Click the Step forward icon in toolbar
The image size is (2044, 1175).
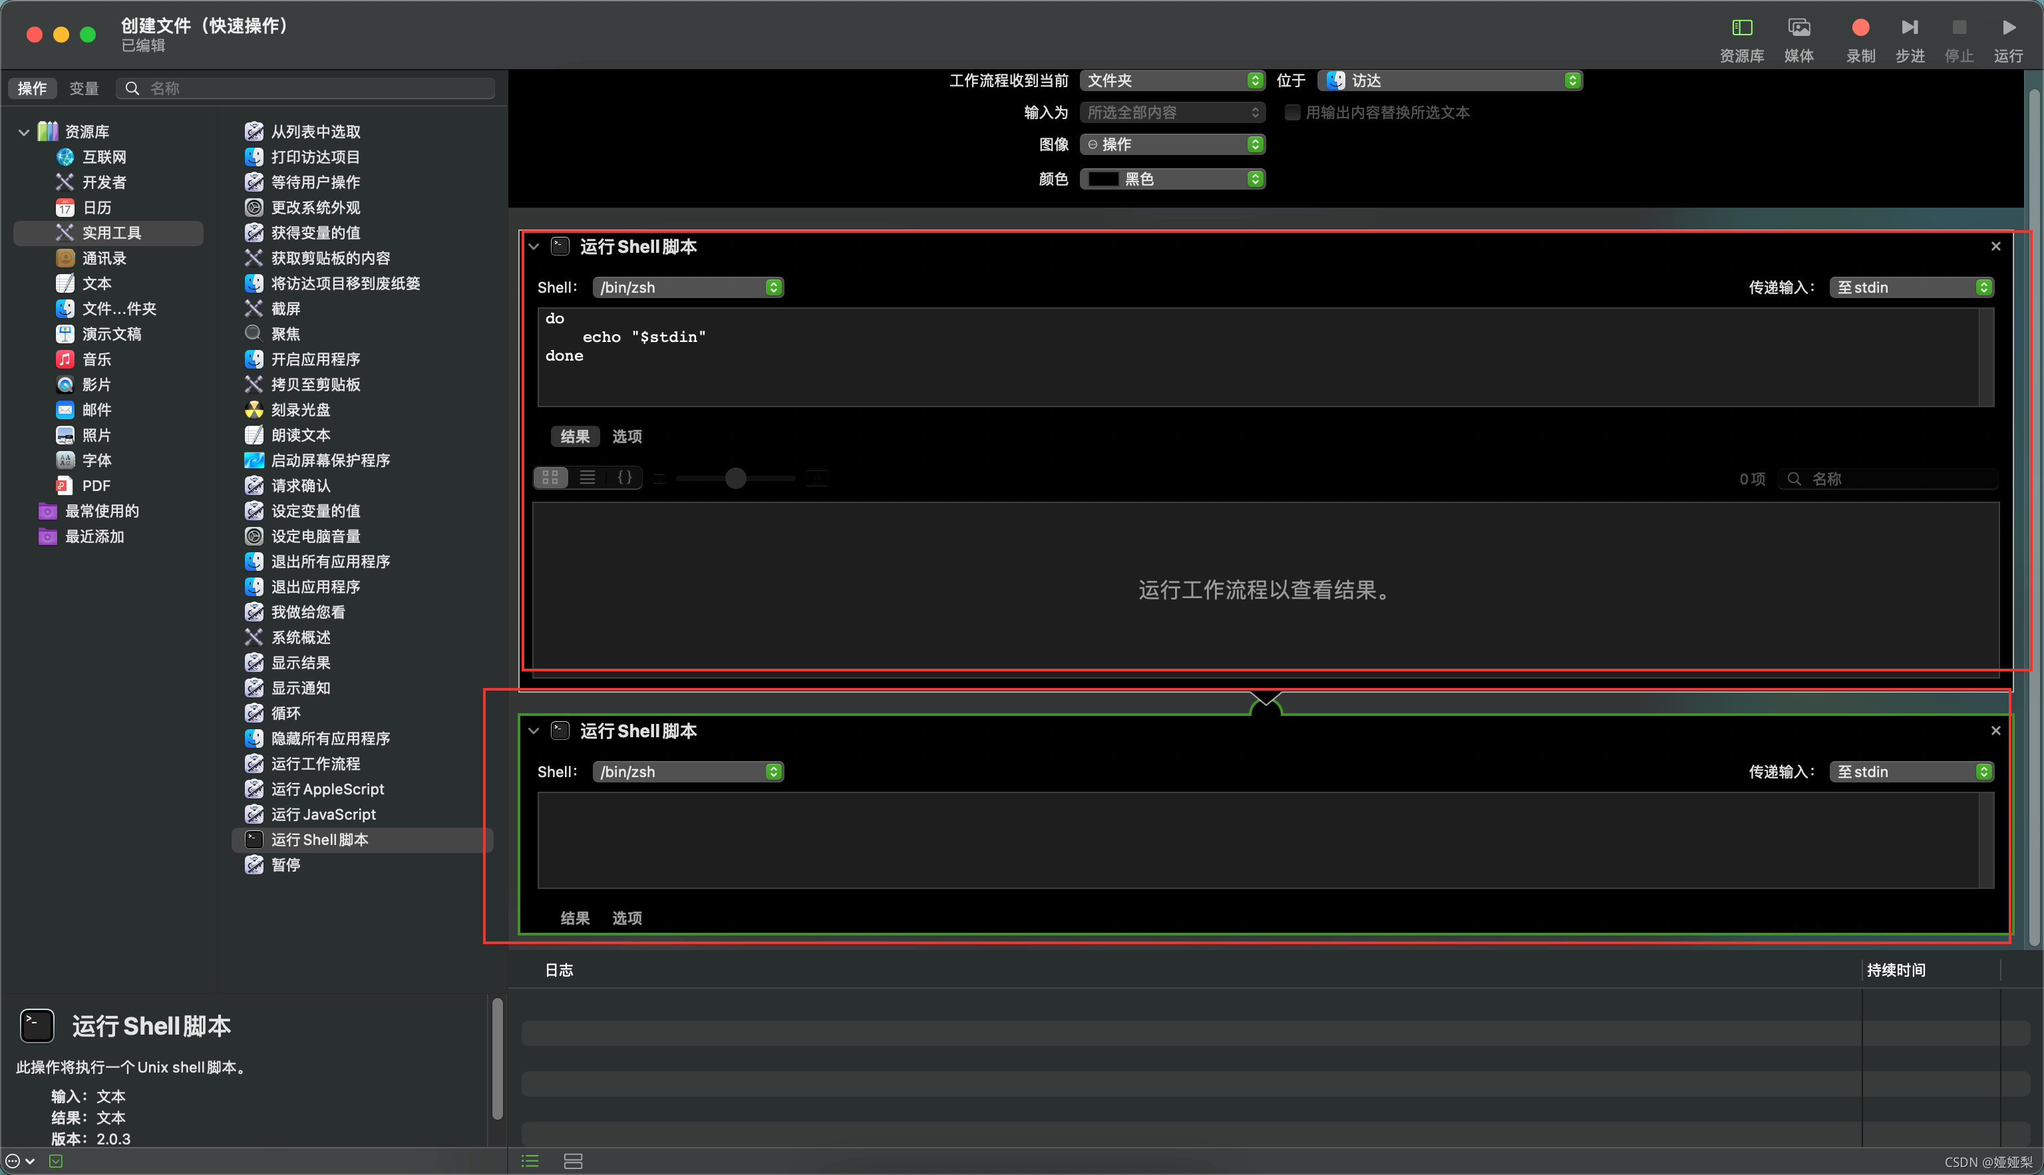(1909, 28)
